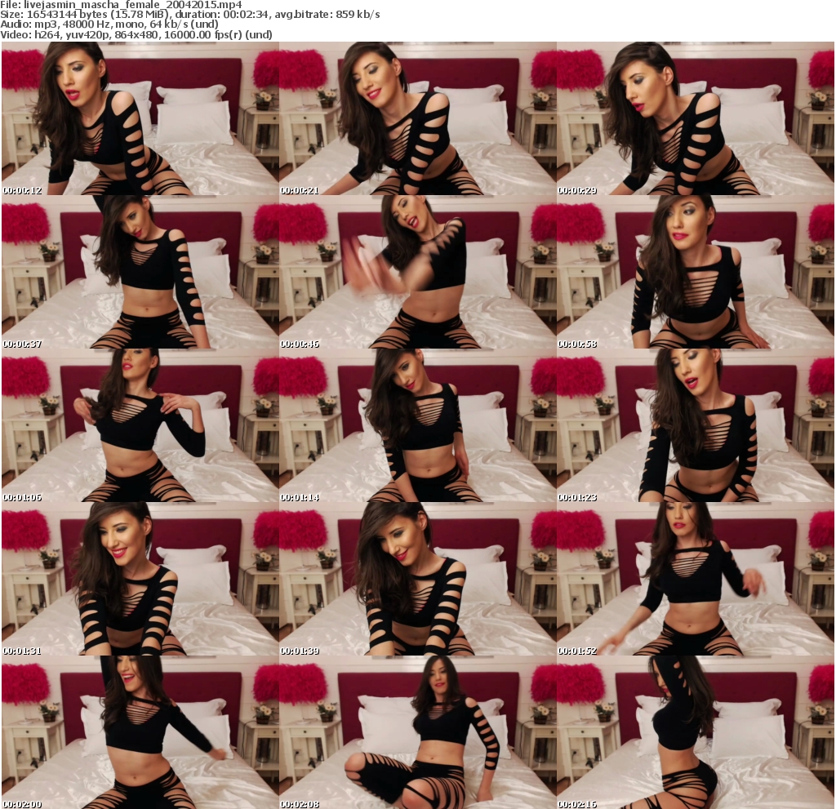Pick the frame captured at 00:01:52
This screenshot has height=809, width=836.
point(696,579)
